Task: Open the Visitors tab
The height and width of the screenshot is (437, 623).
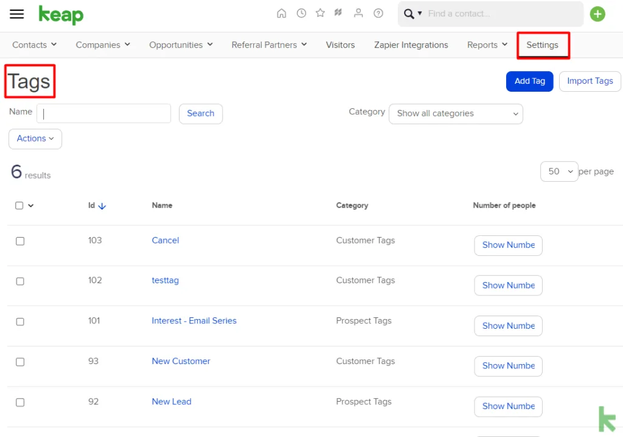Action: tap(340, 45)
